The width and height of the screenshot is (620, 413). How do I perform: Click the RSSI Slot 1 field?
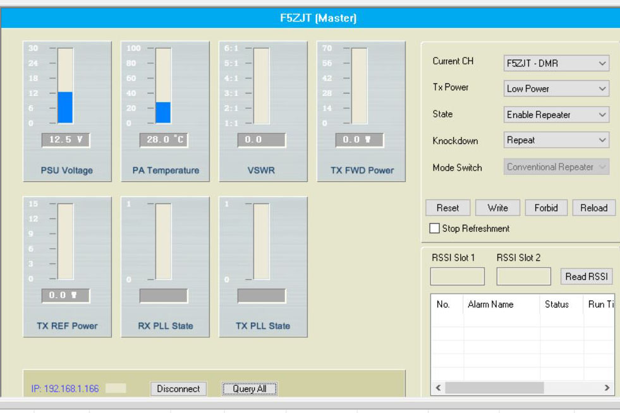[457, 277]
